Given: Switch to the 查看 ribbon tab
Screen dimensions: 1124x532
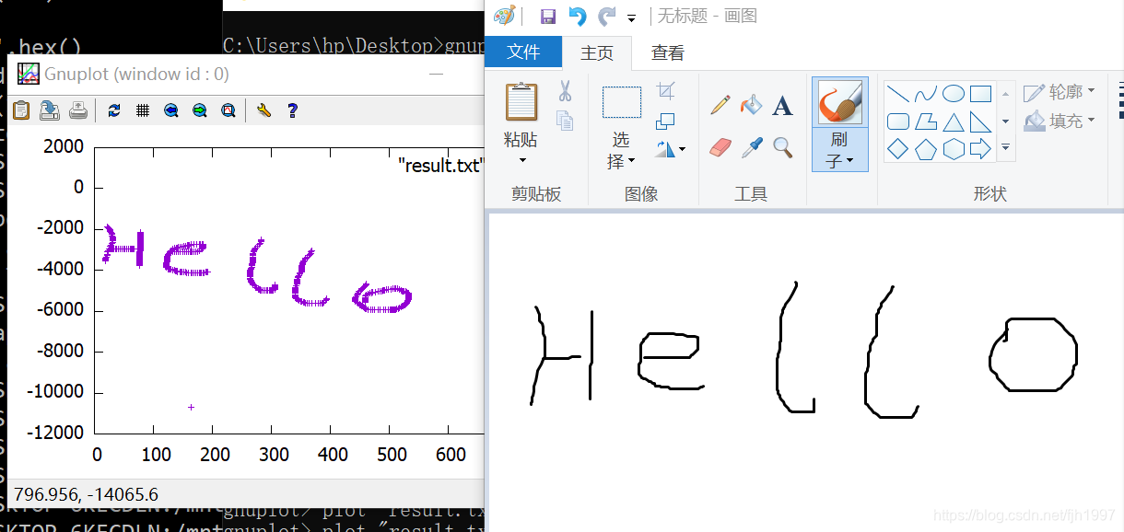Looking at the screenshot, I should (x=666, y=52).
